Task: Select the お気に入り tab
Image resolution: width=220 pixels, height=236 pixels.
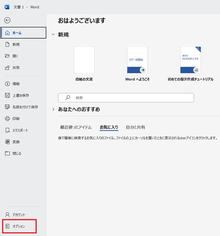Action: [109, 127]
